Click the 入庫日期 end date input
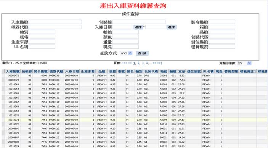 click(156, 27)
